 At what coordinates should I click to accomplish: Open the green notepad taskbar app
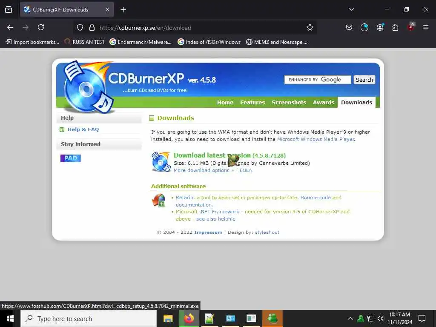click(209, 318)
